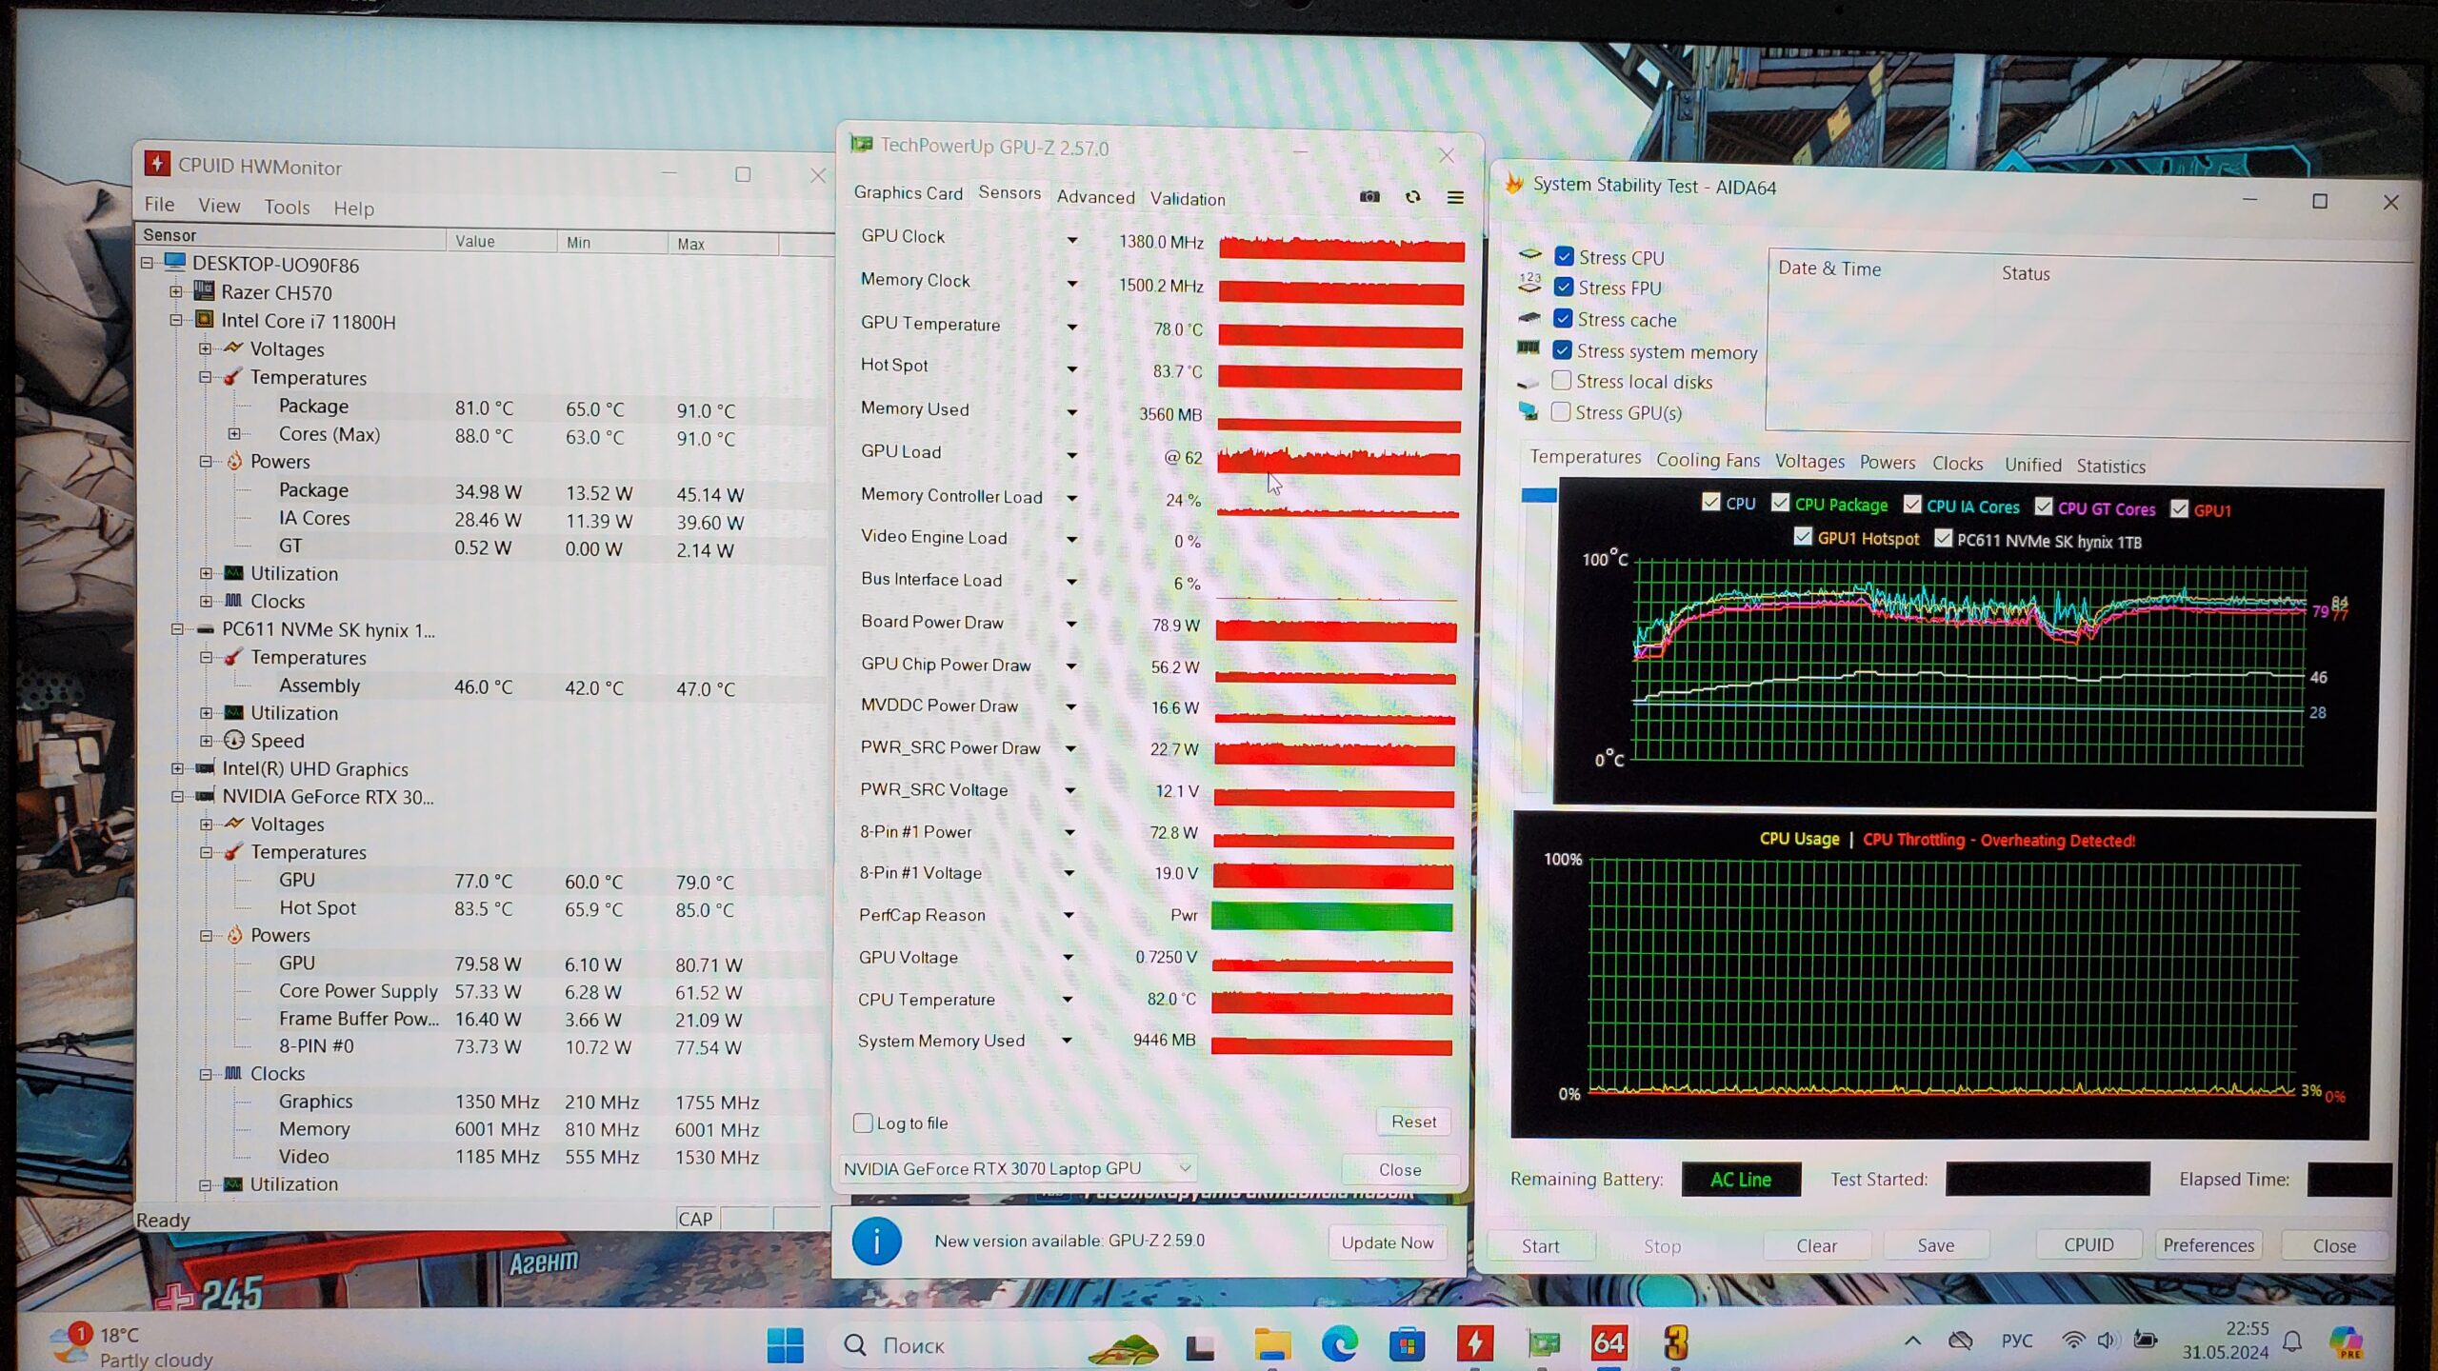The image size is (2438, 1371).
Task: Open the Tools menu in HWMonitor
Action: (x=287, y=207)
